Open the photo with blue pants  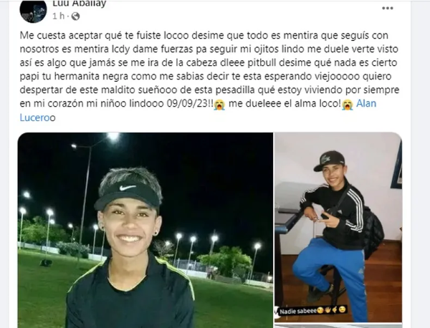(x=338, y=228)
